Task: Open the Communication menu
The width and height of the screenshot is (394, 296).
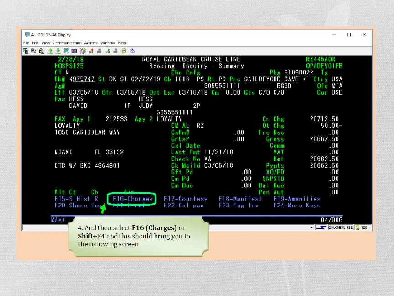Action: (67, 43)
